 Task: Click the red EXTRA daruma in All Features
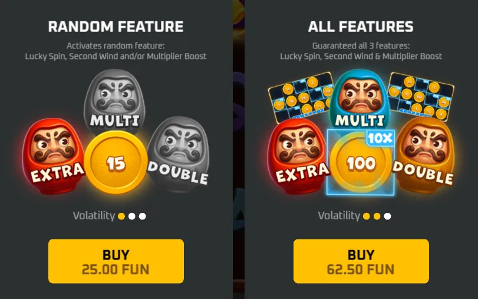[x=298, y=156]
